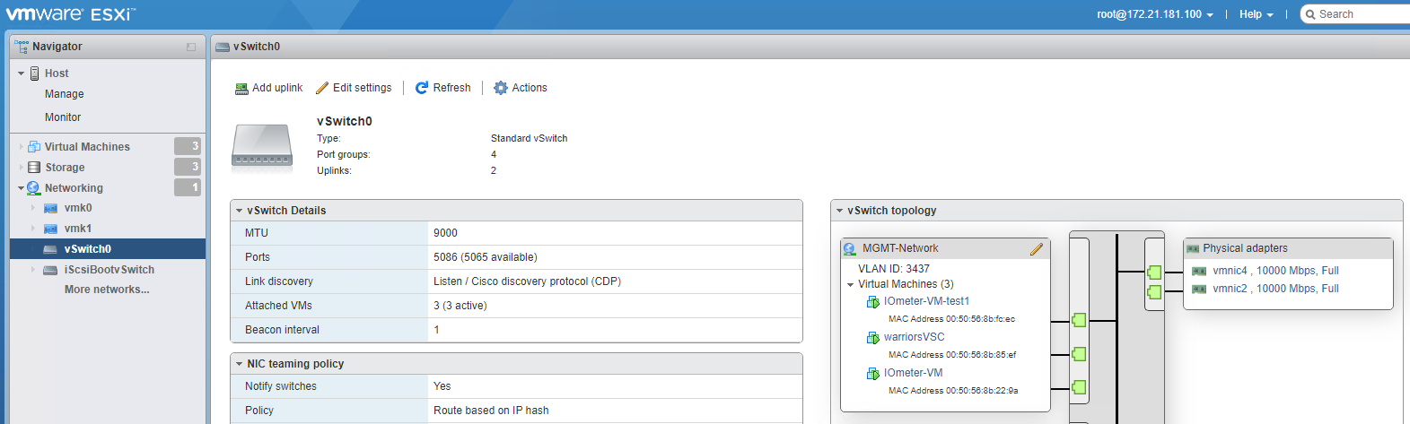Open the IOmeter-VM link
The width and height of the screenshot is (1410, 424).
[x=913, y=373]
